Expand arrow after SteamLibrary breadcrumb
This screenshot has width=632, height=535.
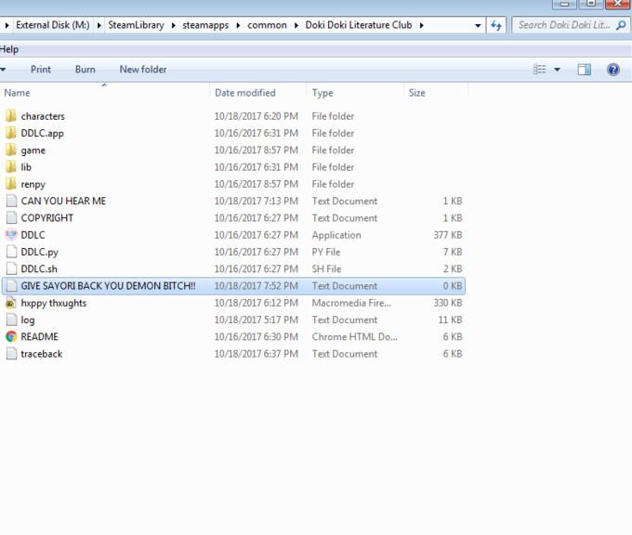coord(173,25)
